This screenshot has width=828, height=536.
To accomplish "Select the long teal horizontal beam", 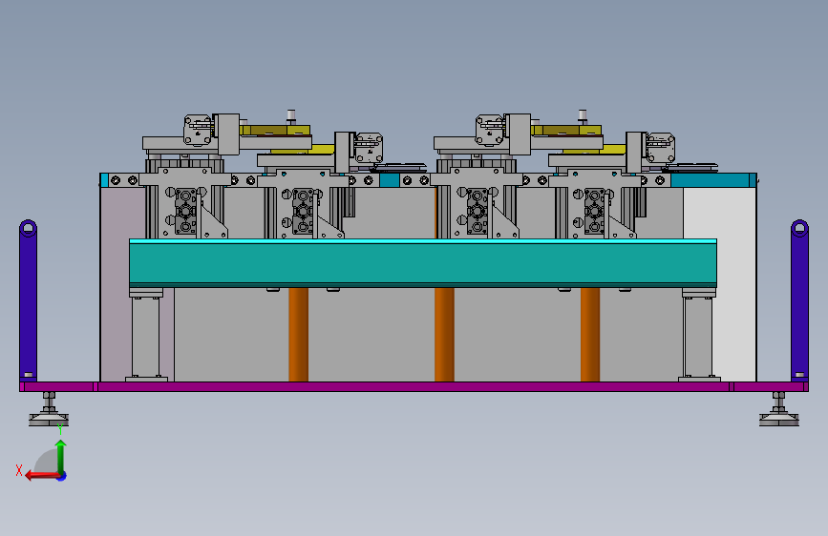I will (423, 262).
